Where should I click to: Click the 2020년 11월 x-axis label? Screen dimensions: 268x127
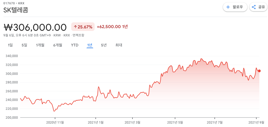point(55,122)
